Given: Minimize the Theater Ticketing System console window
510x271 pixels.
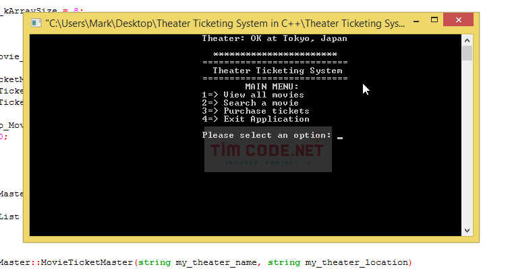Looking at the screenshot, I should click(416, 21).
